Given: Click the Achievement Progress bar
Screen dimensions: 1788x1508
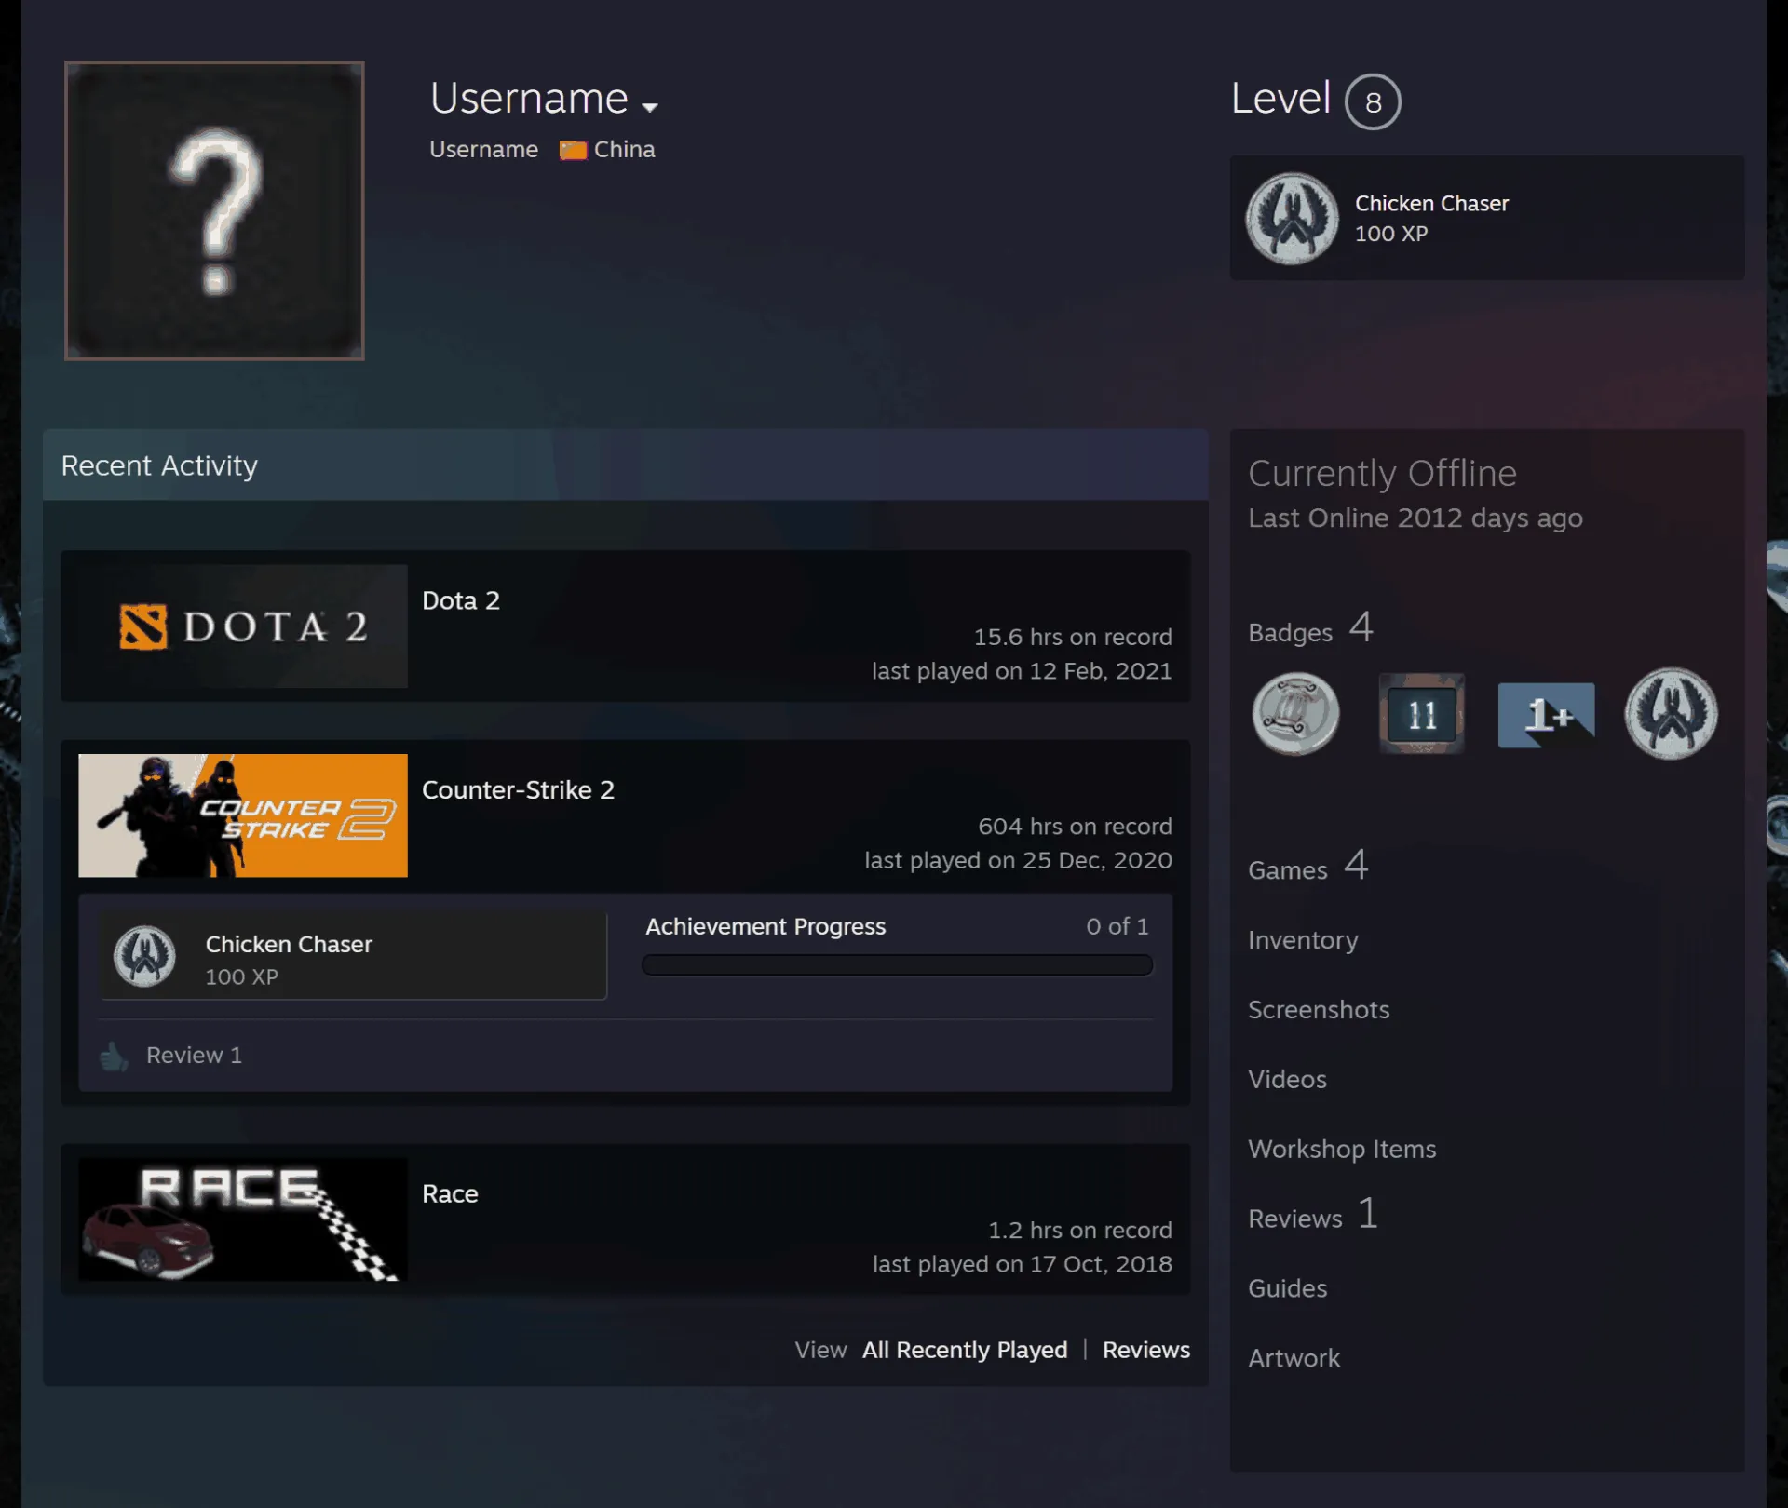Looking at the screenshot, I should (x=897, y=965).
